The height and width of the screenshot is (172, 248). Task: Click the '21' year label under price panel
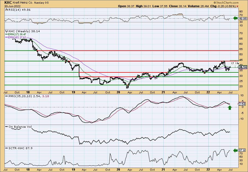point(163,92)
